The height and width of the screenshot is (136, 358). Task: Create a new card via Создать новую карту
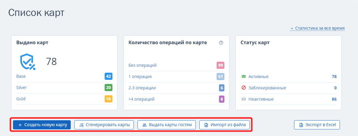(x=42, y=125)
